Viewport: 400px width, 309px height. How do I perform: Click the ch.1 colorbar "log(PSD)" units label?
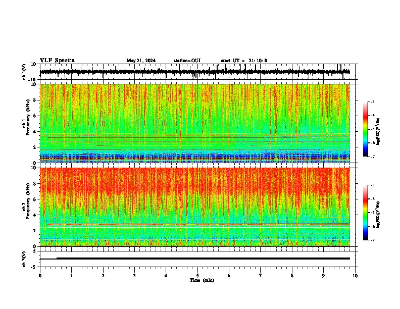click(378, 132)
